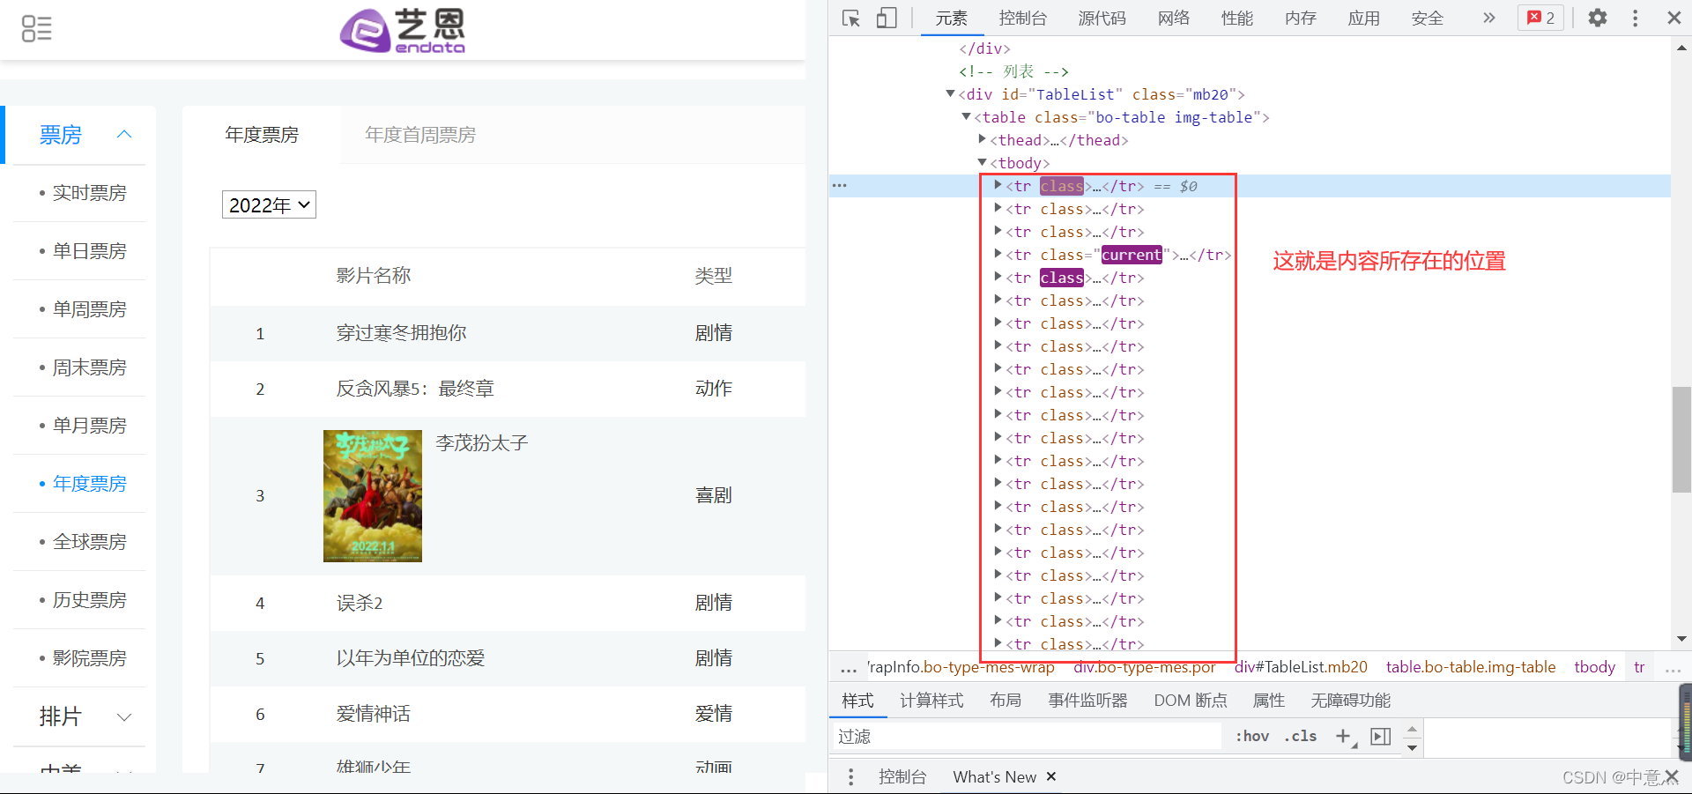Collapse the 票房 sidebar section

(124, 134)
